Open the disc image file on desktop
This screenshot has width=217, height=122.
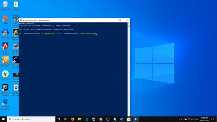coord(16,90)
